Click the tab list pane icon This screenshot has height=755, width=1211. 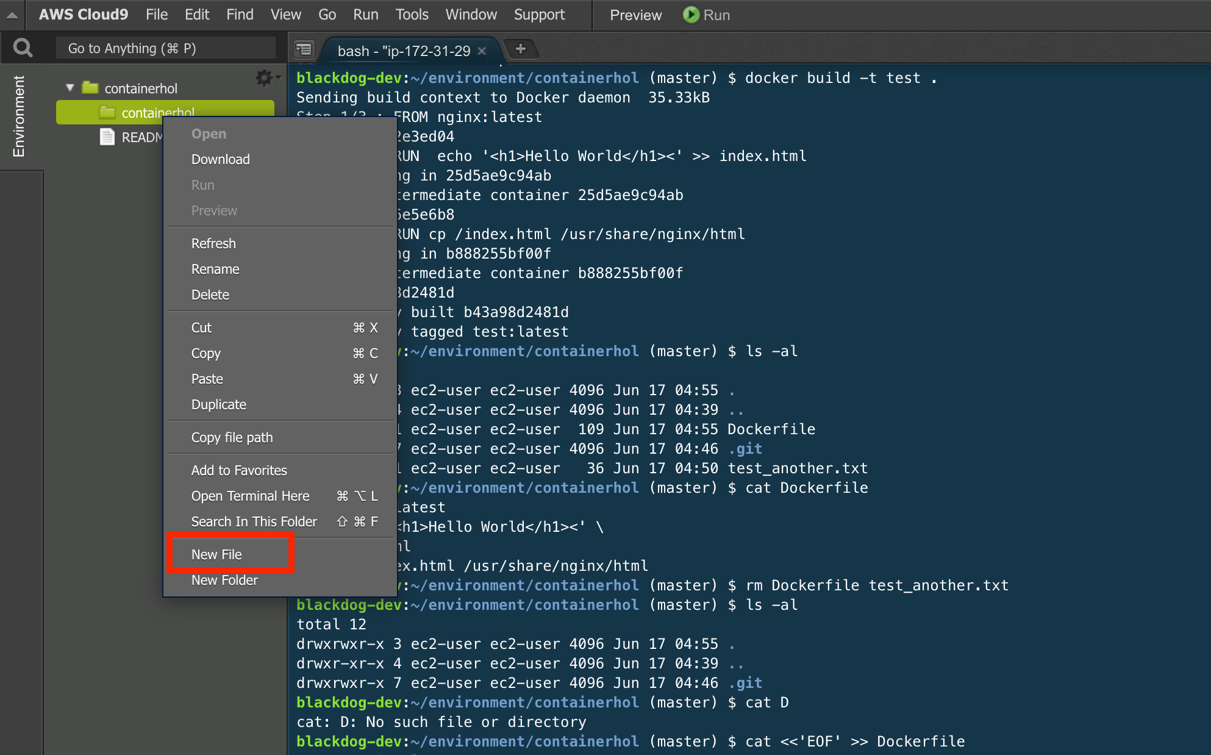coord(304,49)
